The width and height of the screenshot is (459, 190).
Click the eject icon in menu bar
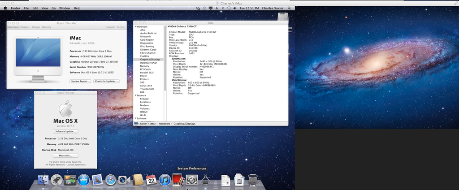click(217, 8)
